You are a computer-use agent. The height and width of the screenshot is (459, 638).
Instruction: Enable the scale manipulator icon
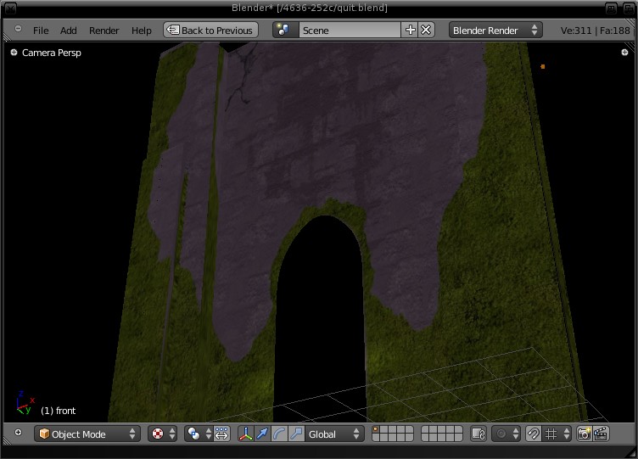click(x=295, y=434)
